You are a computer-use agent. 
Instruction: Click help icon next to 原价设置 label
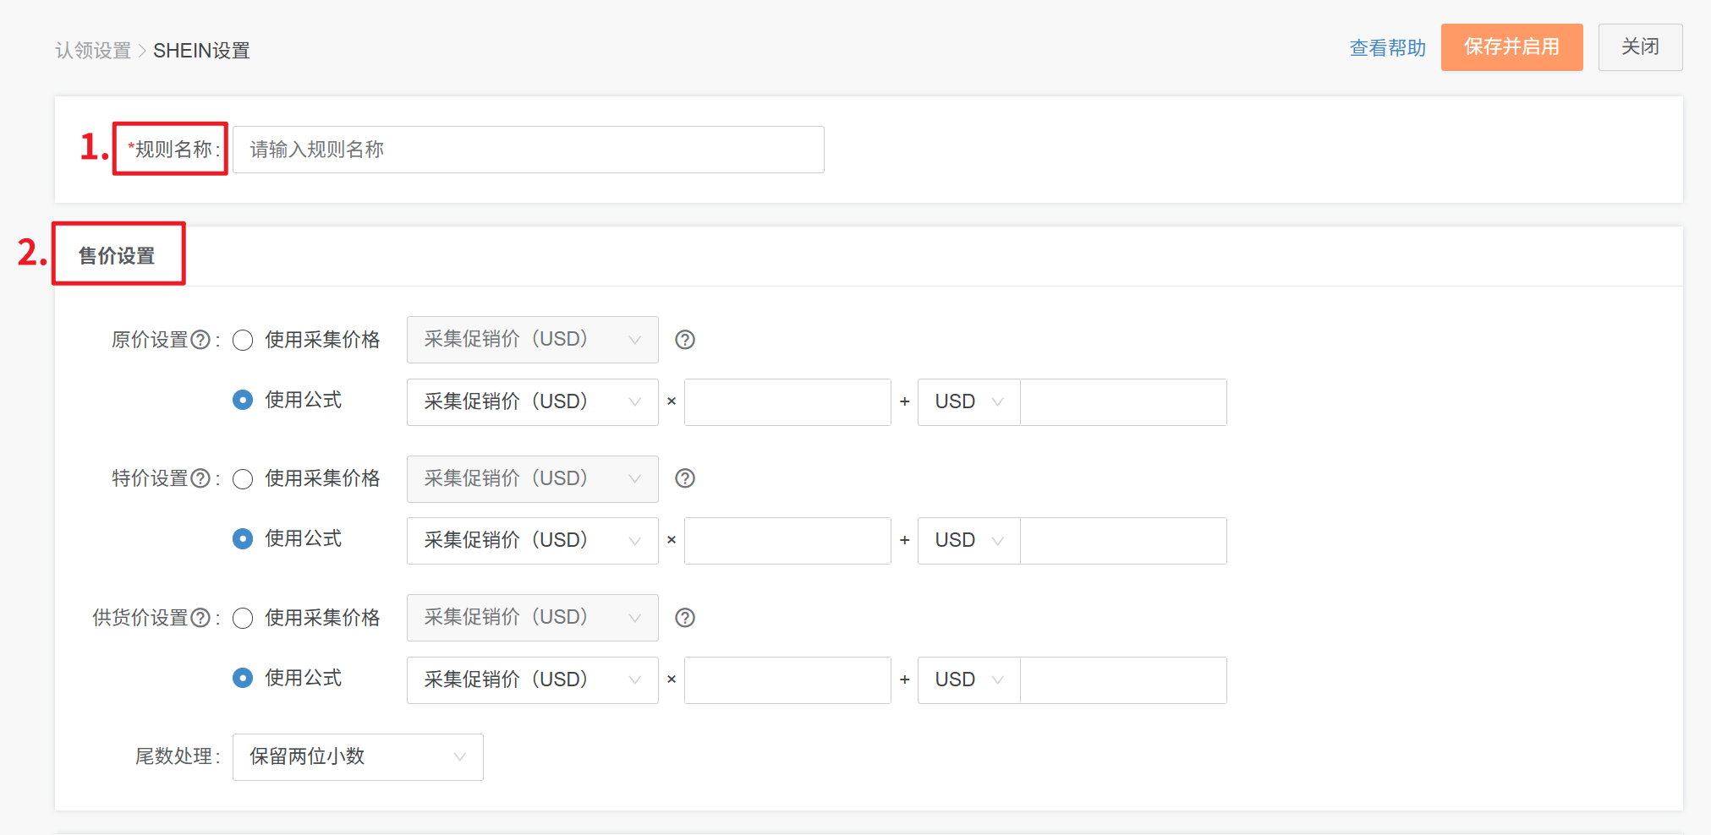coord(200,340)
